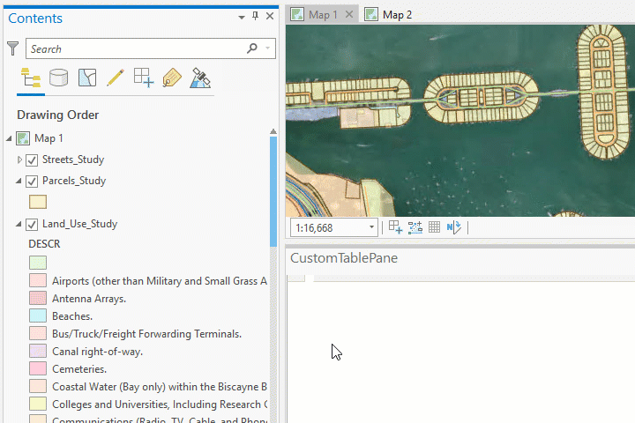Click the Airports legend label text

[x=160, y=281]
